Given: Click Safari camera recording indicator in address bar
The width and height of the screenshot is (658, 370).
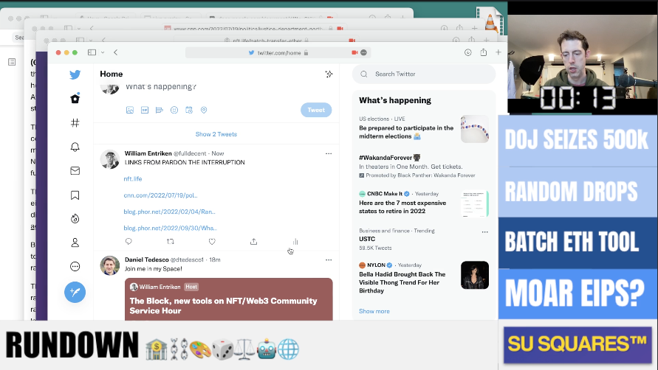Looking at the screenshot, I should 354,52.
